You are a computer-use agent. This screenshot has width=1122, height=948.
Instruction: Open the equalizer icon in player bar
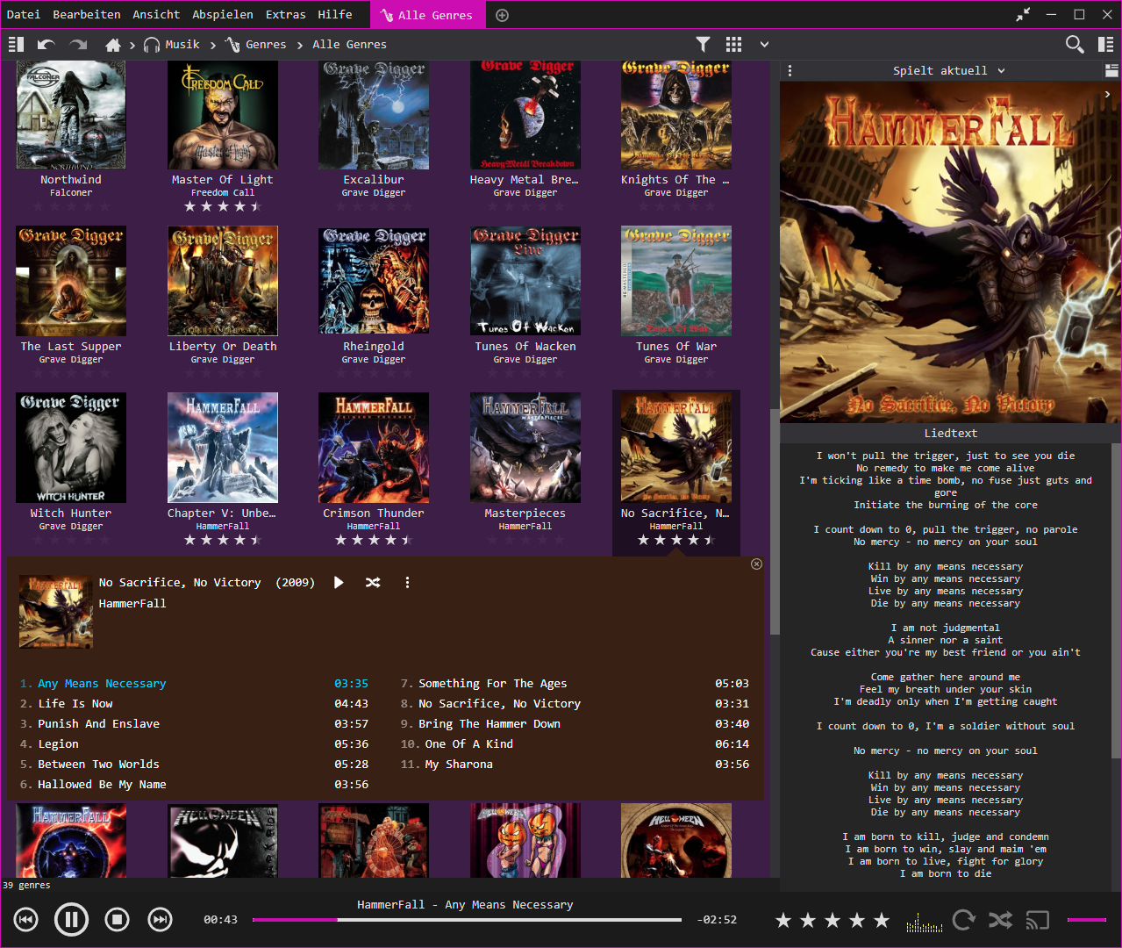924,921
